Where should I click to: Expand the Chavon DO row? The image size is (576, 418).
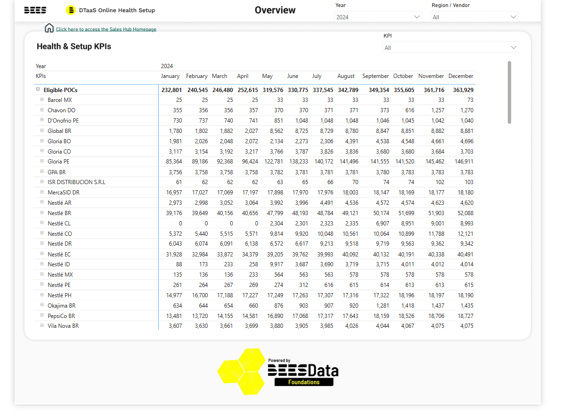pos(42,110)
